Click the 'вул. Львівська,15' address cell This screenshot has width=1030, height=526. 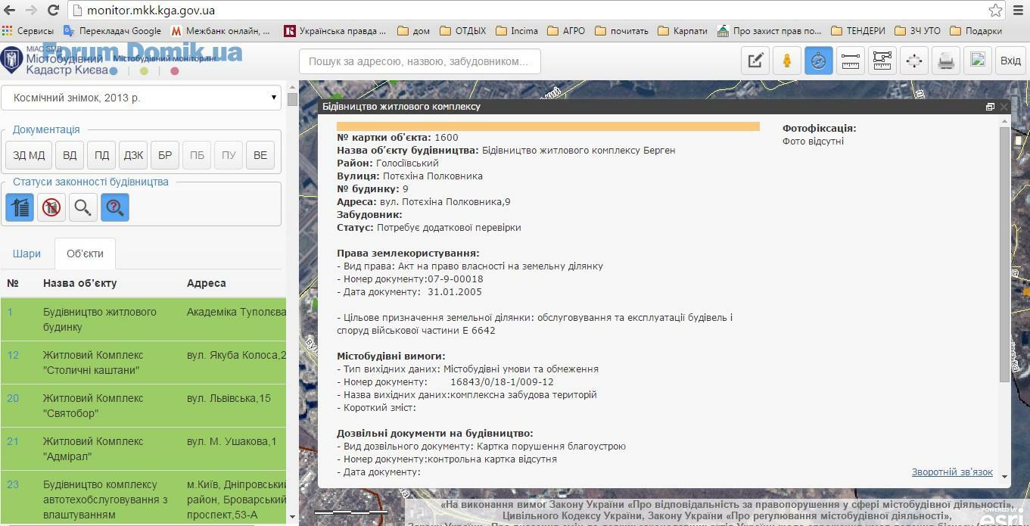pos(229,398)
